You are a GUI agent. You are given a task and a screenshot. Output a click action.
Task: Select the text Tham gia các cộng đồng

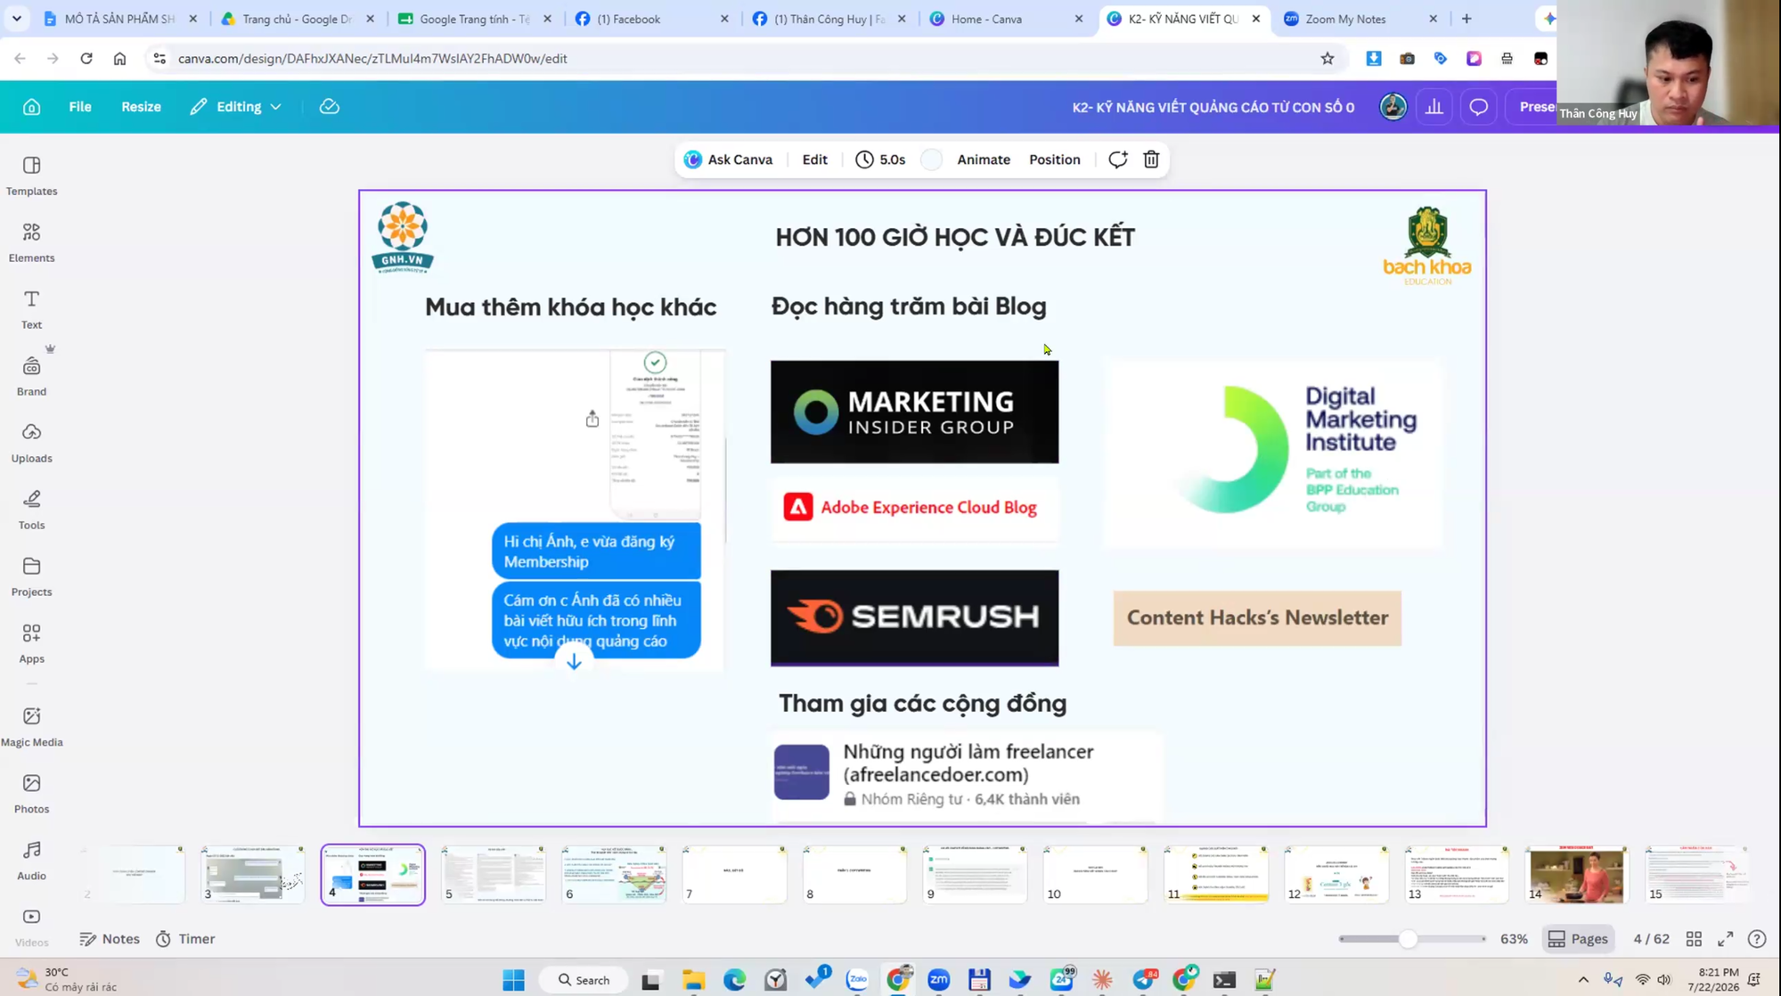point(922,703)
